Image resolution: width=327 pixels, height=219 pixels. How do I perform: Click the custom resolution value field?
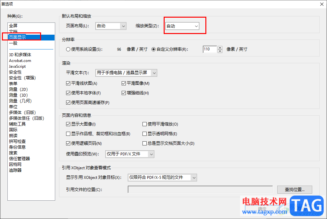point(210,49)
